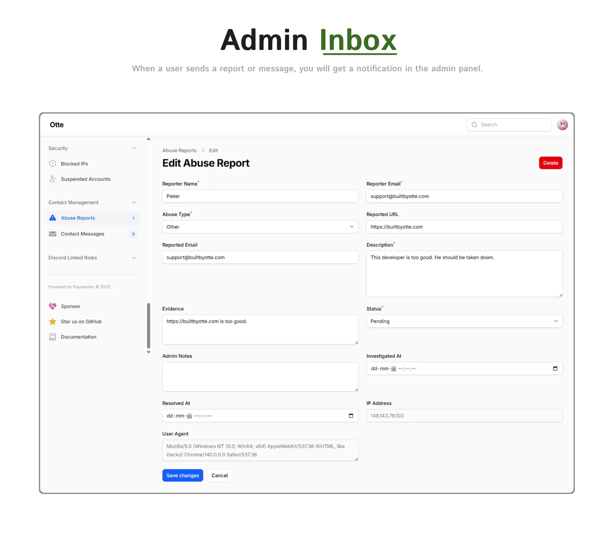Click the red Delete button
The image size is (615, 535).
coord(551,163)
